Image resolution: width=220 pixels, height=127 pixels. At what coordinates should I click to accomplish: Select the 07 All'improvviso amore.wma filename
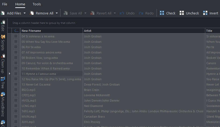[x=41, y=52]
